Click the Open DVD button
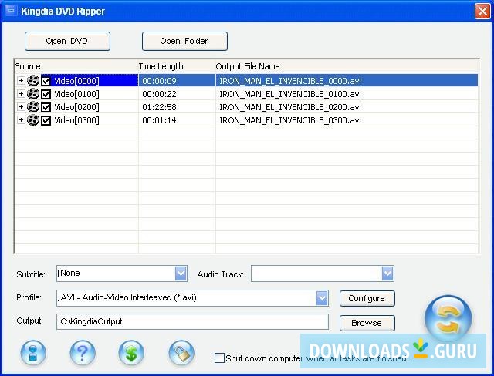 tap(67, 41)
